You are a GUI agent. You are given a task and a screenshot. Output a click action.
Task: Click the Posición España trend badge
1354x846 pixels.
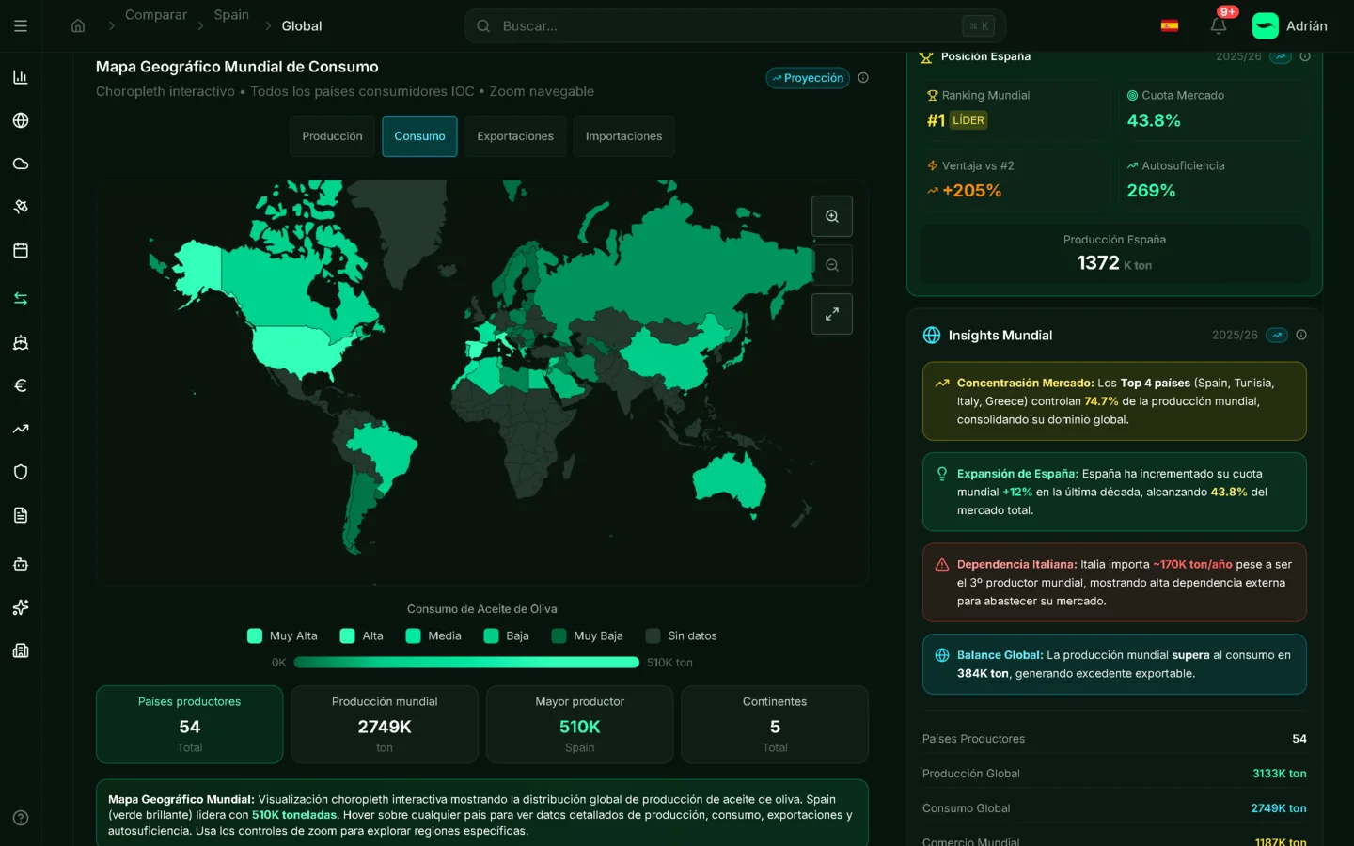pos(1281,56)
